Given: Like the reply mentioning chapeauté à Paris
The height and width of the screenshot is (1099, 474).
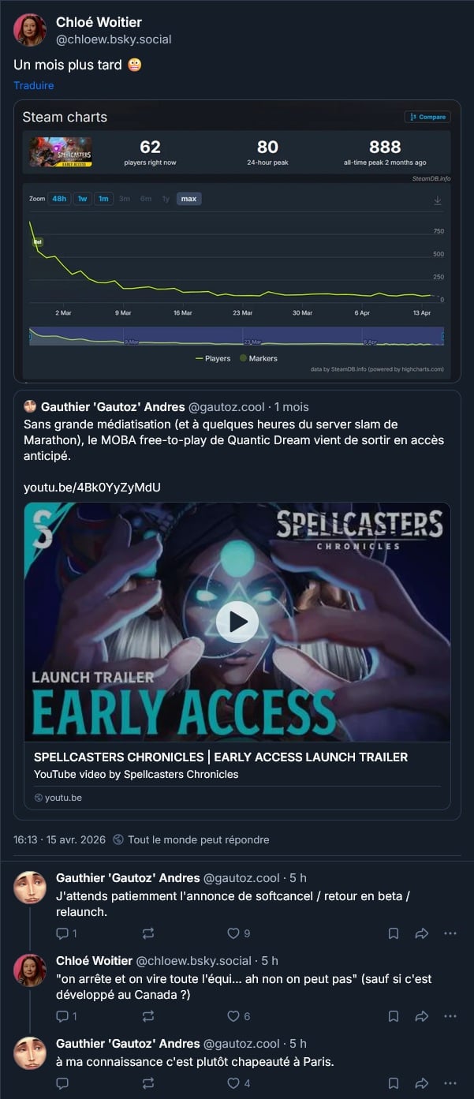Looking at the screenshot, I should tap(238, 1084).
